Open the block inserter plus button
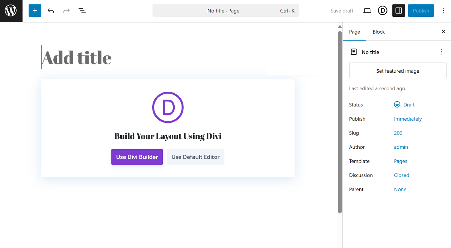Screen dimensions: 451x248 [x=35, y=11]
